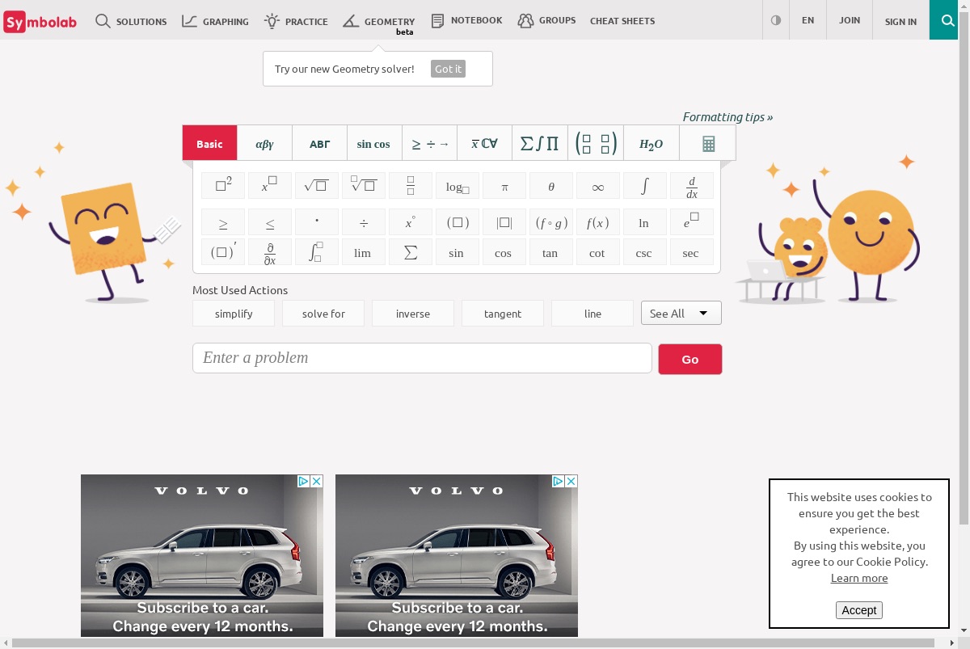Viewport: 970px width, 649px height.
Task: Go to the Symbolab home logo
Action: 40,21
